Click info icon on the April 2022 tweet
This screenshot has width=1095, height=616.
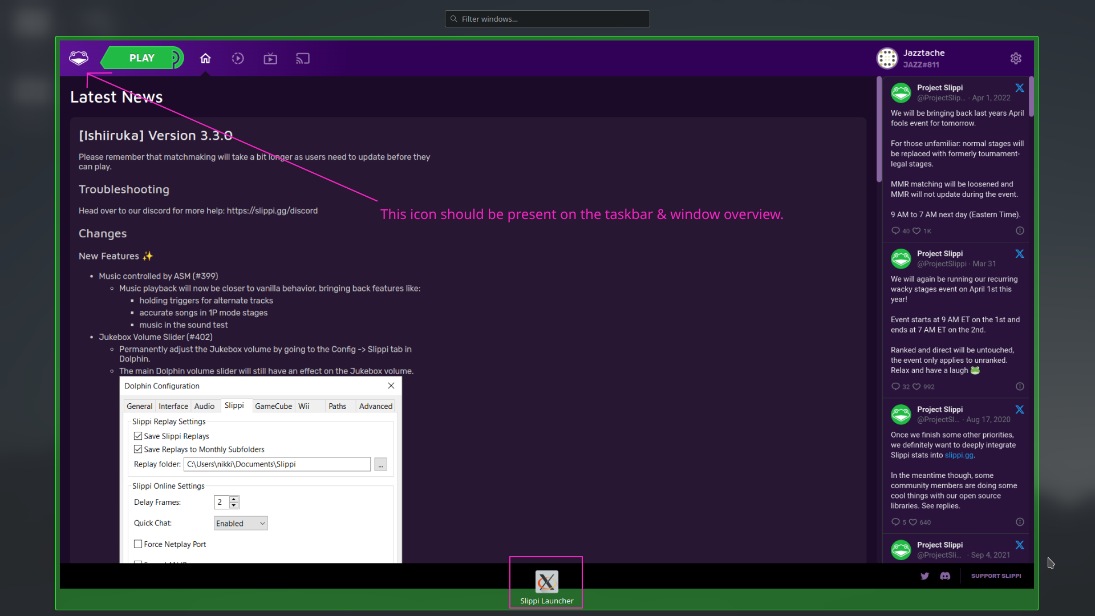(1019, 231)
